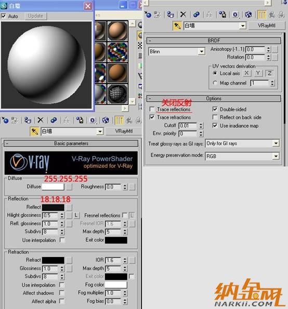Click the Put to Library icon in right toolbar
Viewport: 288px width, 309px height.
coord(222,15)
